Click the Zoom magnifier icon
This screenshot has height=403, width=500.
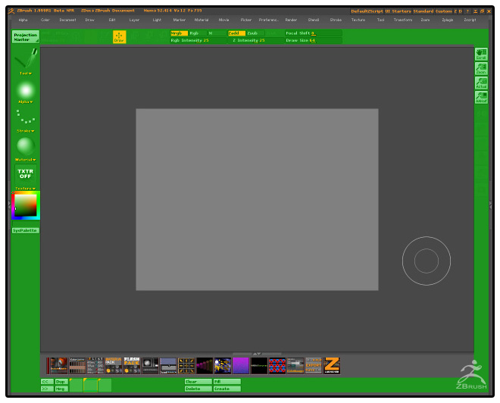coord(481,68)
